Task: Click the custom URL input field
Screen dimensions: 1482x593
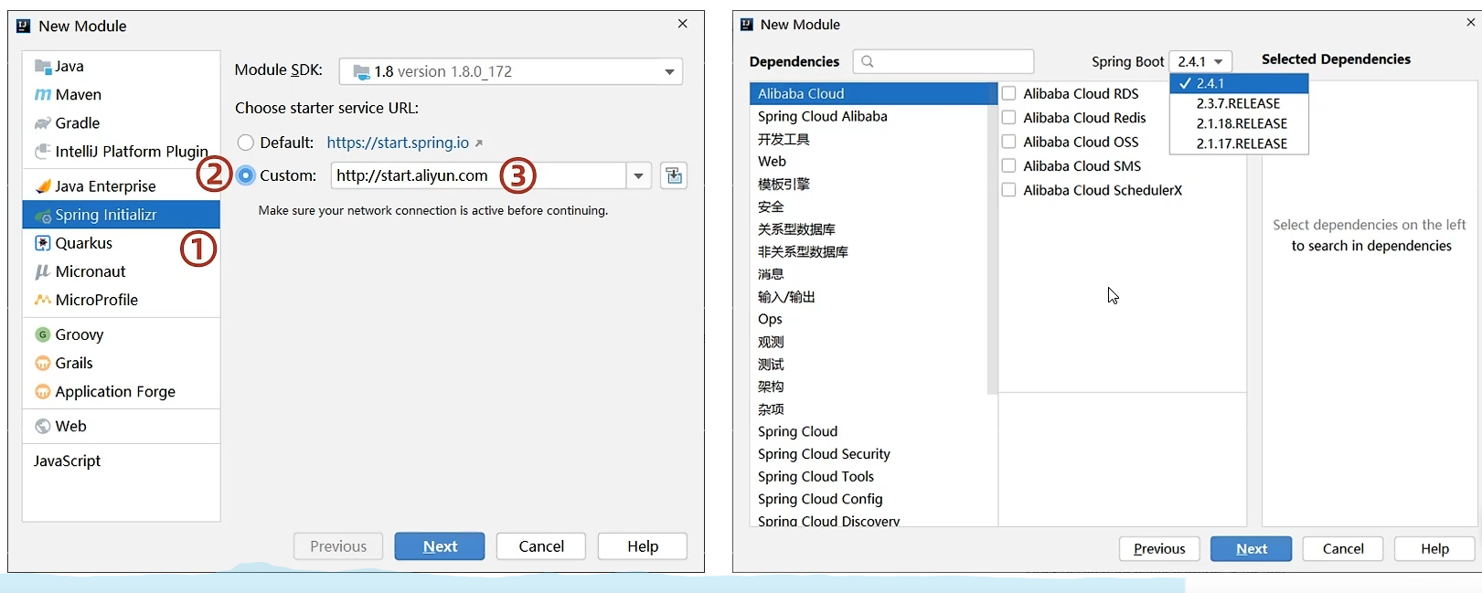Action: (478, 175)
